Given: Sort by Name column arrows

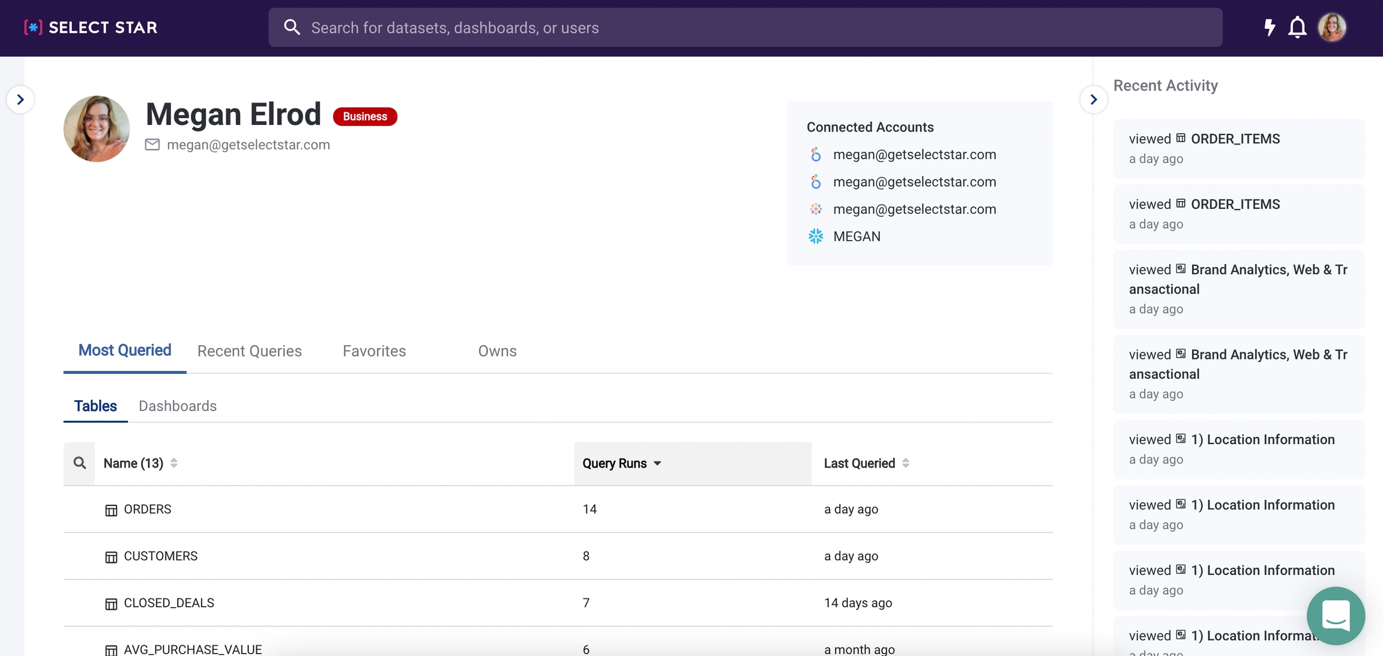Looking at the screenshot, I should click(173, 463).
